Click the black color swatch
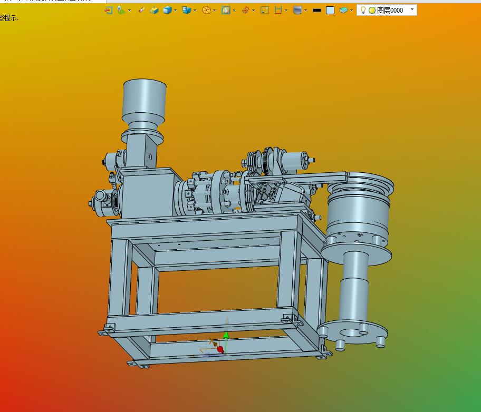The width and height of the screenshot is (481, 412). click(316, 10)
